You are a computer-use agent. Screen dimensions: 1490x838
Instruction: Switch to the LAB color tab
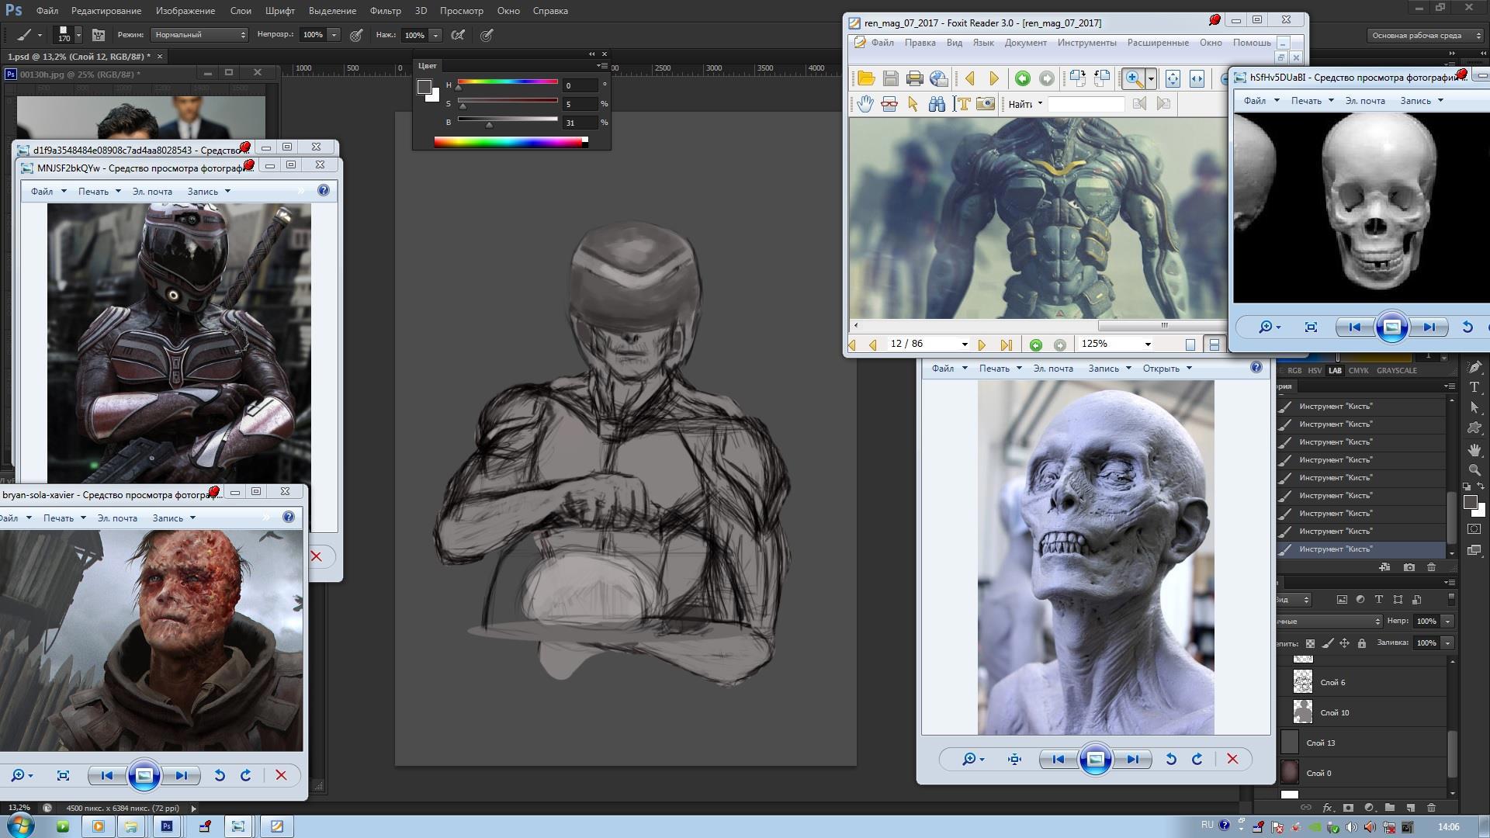1335,371
